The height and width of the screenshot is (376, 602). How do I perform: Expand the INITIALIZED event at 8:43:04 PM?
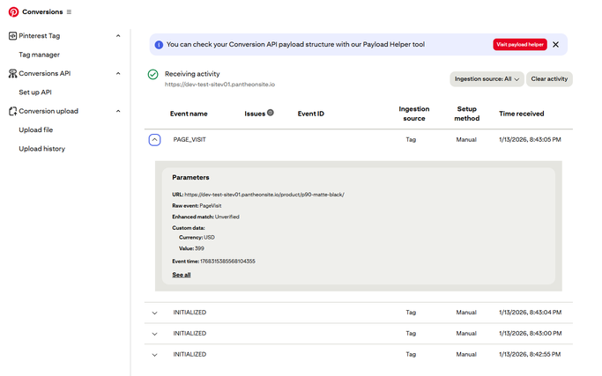pyautogui.click(x=154, y=313)
